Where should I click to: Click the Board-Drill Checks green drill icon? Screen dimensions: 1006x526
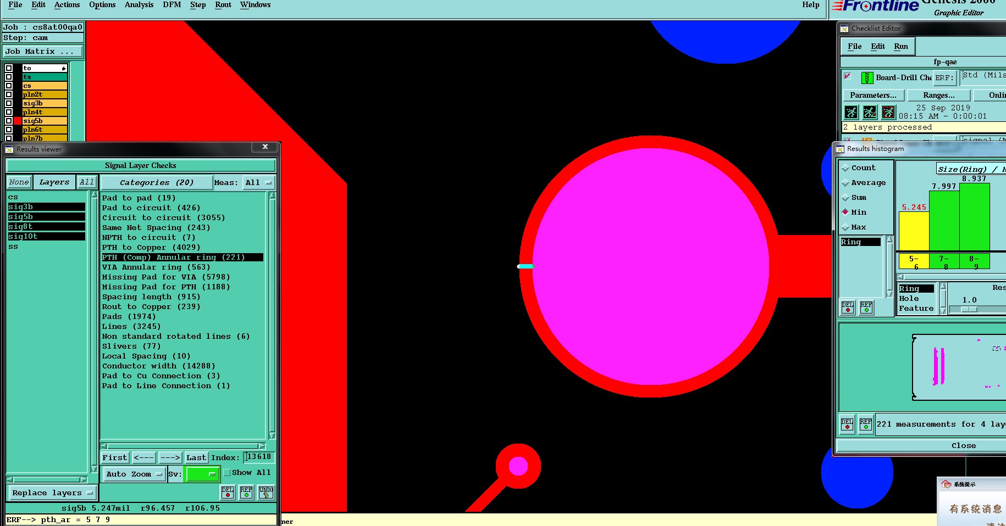(x=867, y=78)
